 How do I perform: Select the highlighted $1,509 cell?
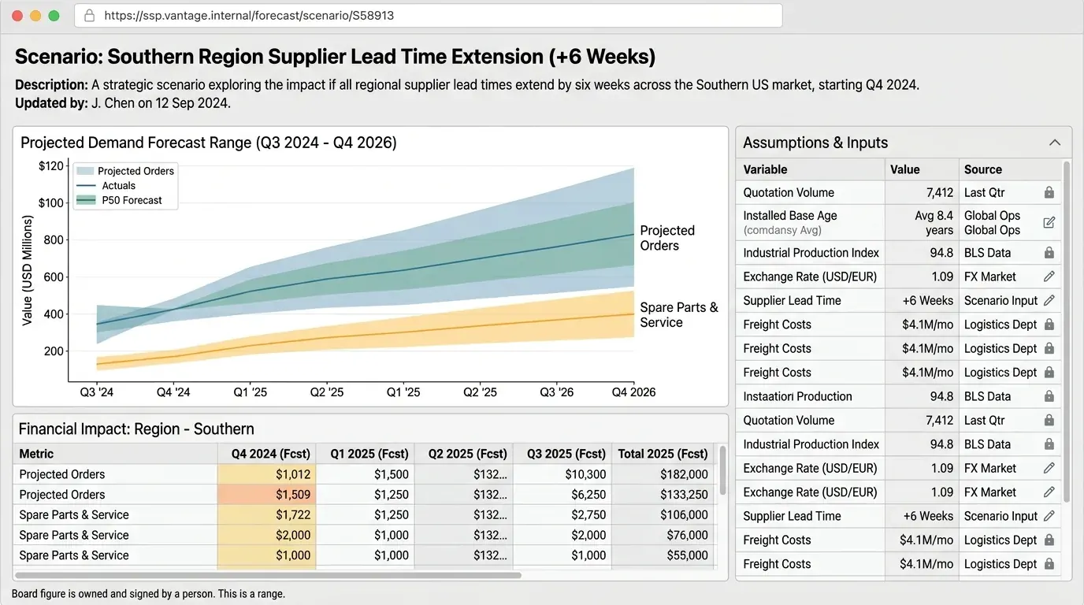coord(267,495)
